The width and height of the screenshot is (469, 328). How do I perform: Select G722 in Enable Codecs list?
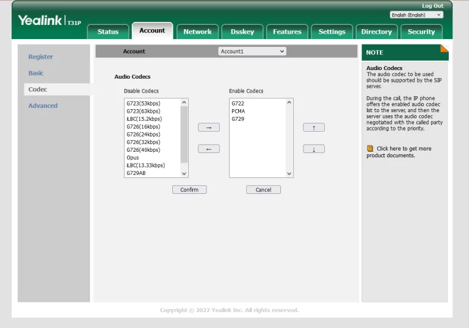(x=238, y=104)
